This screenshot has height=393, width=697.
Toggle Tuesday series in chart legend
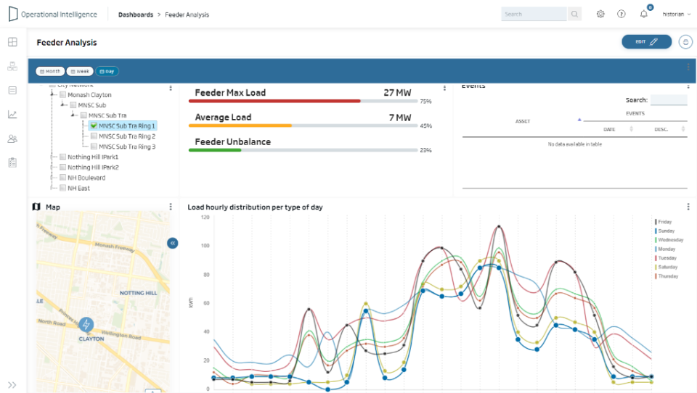[x=666, y=258]
